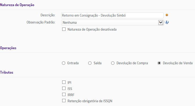Focus the Descrição text field

[x=112, y=15]
